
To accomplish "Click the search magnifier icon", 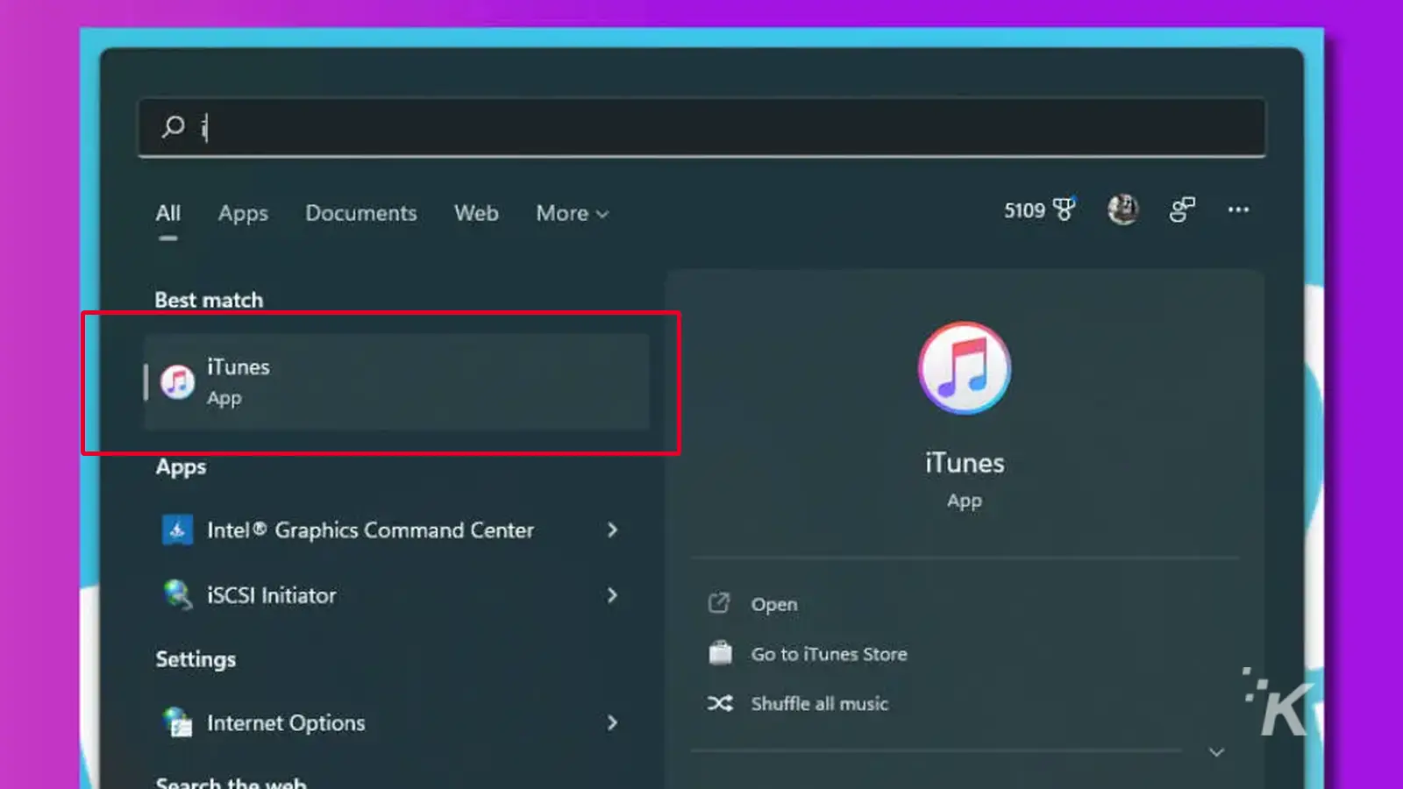I will [173, 127].
